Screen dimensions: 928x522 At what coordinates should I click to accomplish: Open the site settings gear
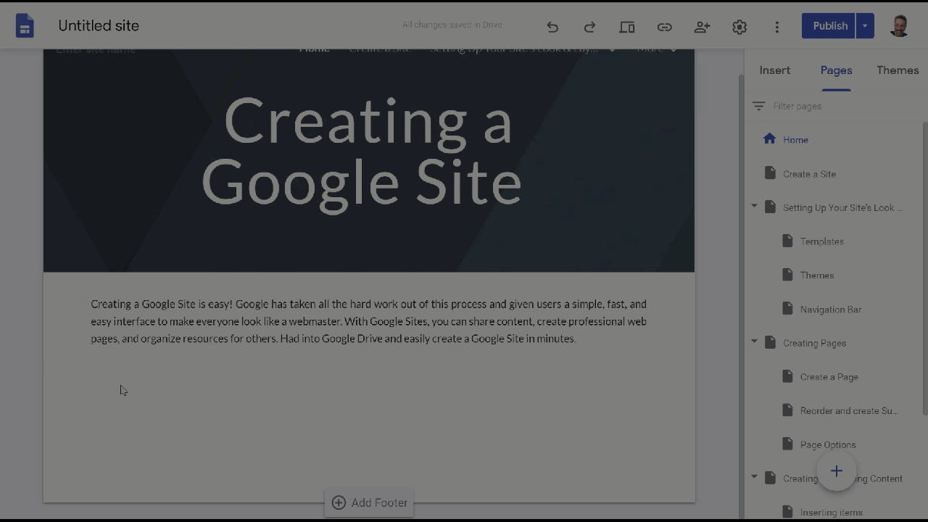tap(739, 27)
